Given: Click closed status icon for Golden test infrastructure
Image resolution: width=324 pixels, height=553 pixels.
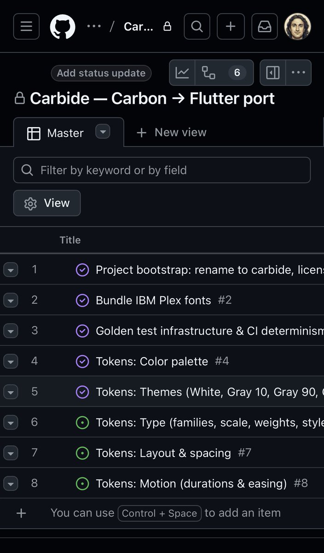Looking at the screenshot, I should click(82, 330).
